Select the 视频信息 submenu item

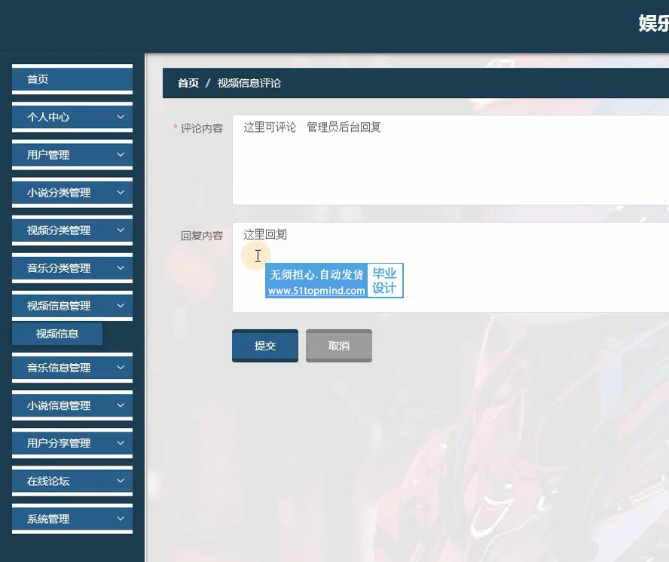pyautogui.click(x=57, y=334)
